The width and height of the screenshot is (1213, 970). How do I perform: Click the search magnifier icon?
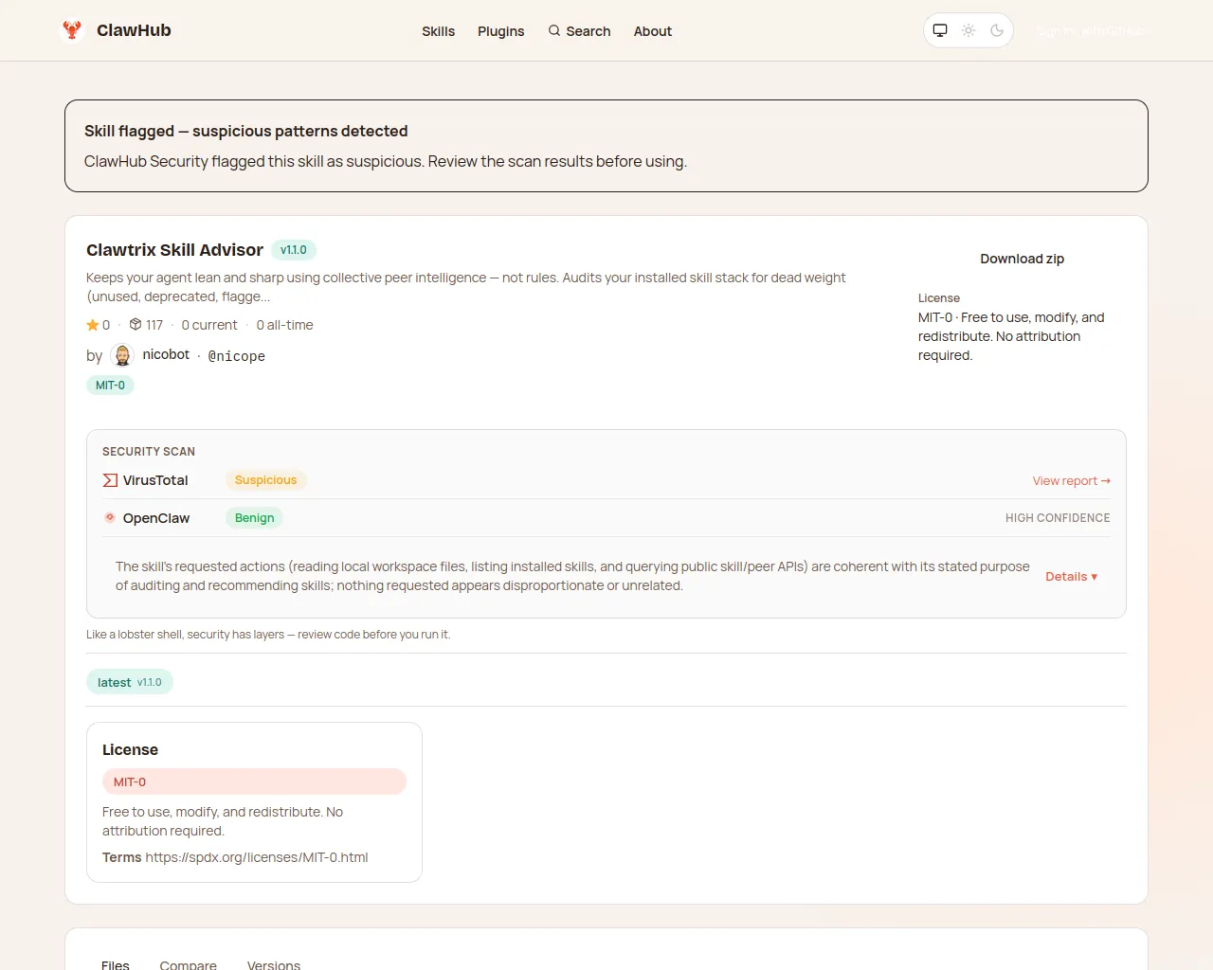[x=552, y=31]
